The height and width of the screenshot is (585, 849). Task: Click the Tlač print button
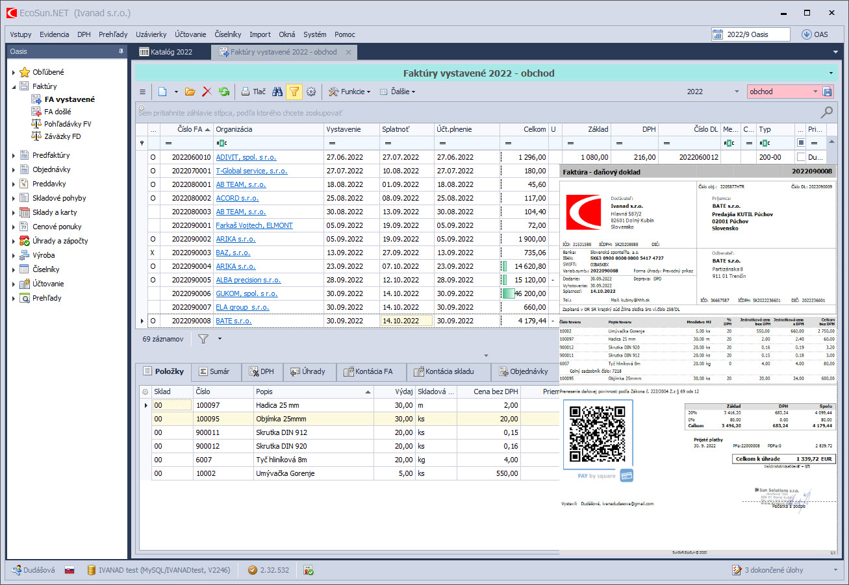[253, 92]
